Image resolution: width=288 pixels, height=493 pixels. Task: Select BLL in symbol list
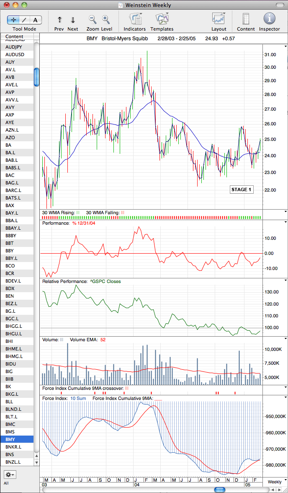[x=17, y=402]
